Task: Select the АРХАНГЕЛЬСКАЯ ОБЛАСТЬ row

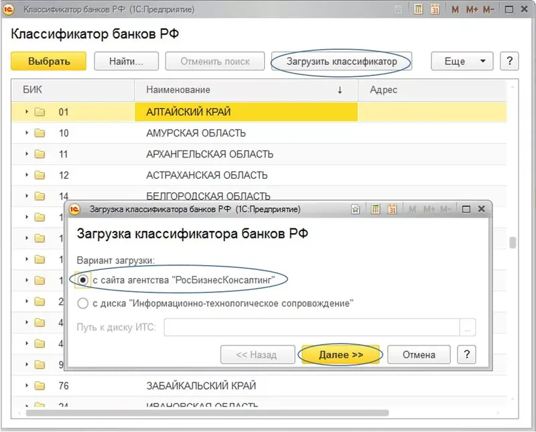Action: tap(259, 154)
